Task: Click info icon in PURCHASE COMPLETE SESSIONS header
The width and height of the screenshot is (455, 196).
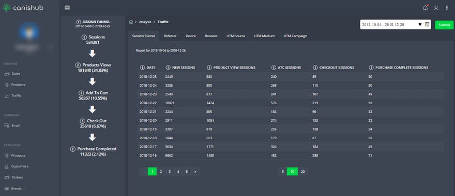Action: [371, 68]
